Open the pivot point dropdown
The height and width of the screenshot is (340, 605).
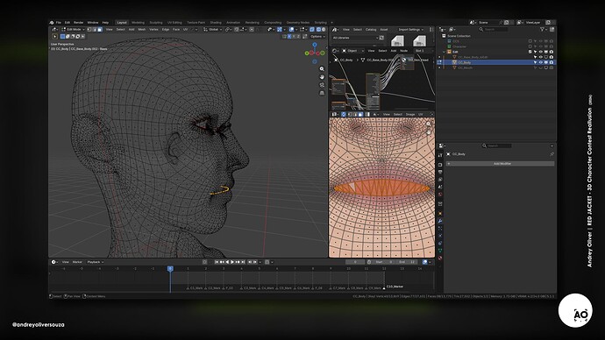click(x=229, y=29)
